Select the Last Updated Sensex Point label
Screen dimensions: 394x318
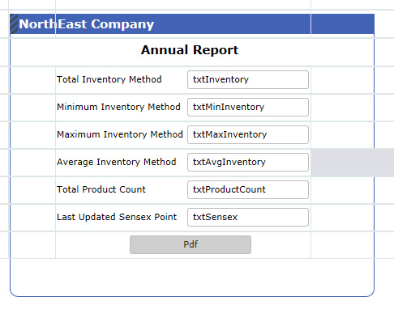point(117,217)
